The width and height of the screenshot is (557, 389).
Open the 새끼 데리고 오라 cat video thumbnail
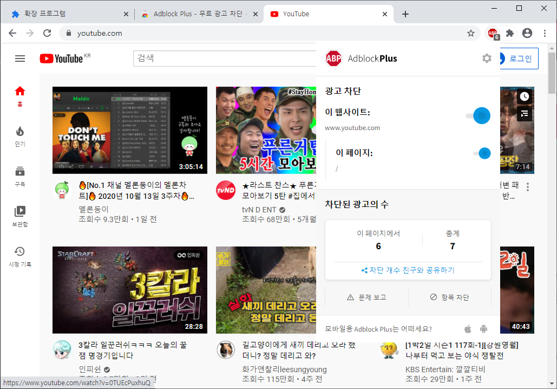coord(266,290)
